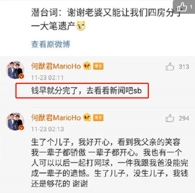Open 何猷君MarioHo profile from first comment username
Image resolution: width=195 pixels, height=193 pixels.
pyautogui.click(x=56, y=66)
